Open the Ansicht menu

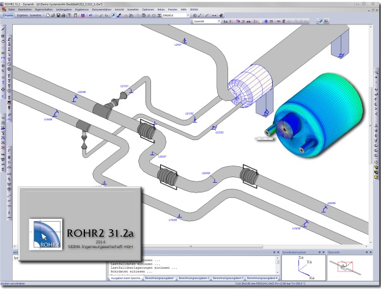[119, 10]
